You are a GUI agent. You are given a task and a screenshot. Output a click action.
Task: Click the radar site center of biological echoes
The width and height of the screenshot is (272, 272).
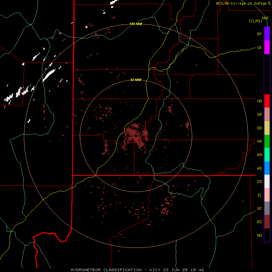[x=136, y=137]
